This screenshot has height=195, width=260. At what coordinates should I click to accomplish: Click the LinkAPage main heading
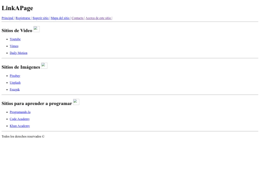[17, 8]
